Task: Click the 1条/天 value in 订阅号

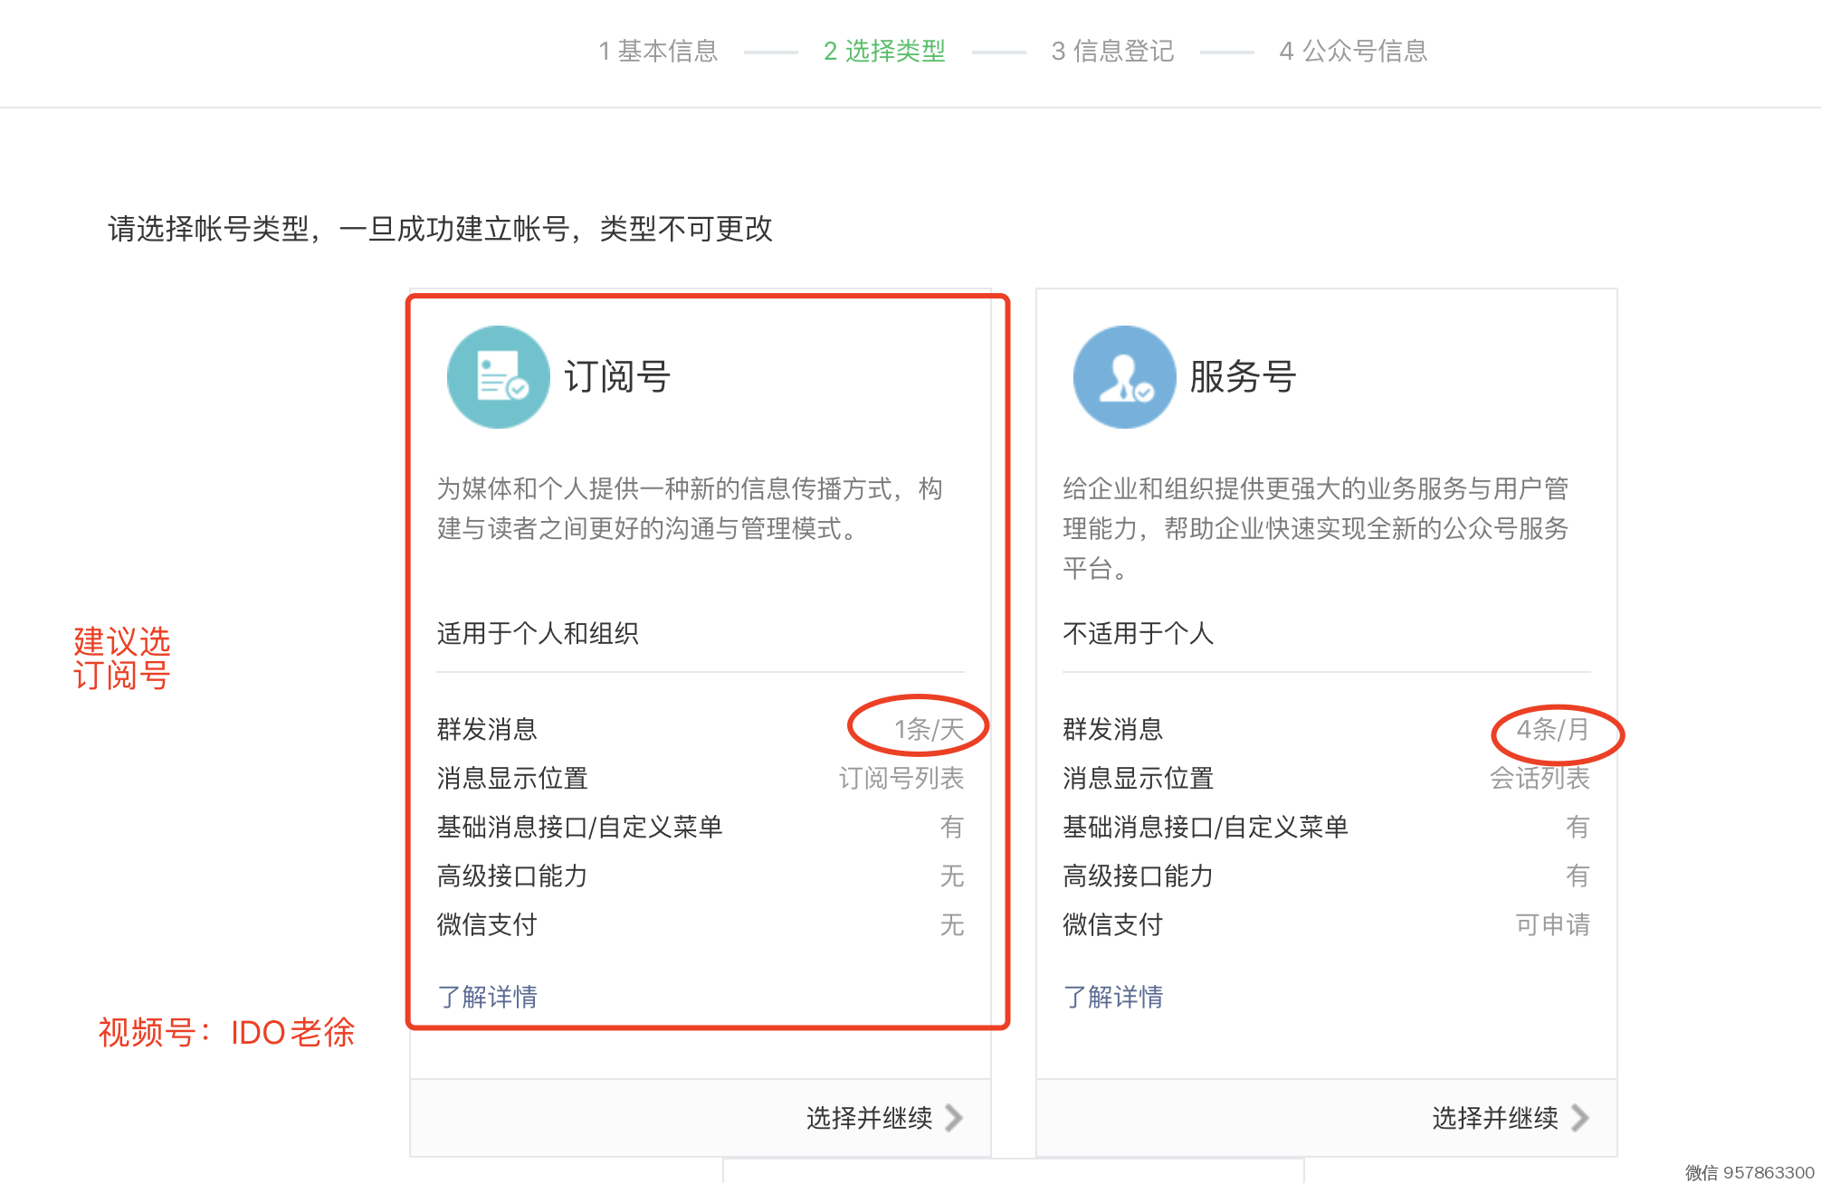Action: pyautogui.click(x=929, y=729)
